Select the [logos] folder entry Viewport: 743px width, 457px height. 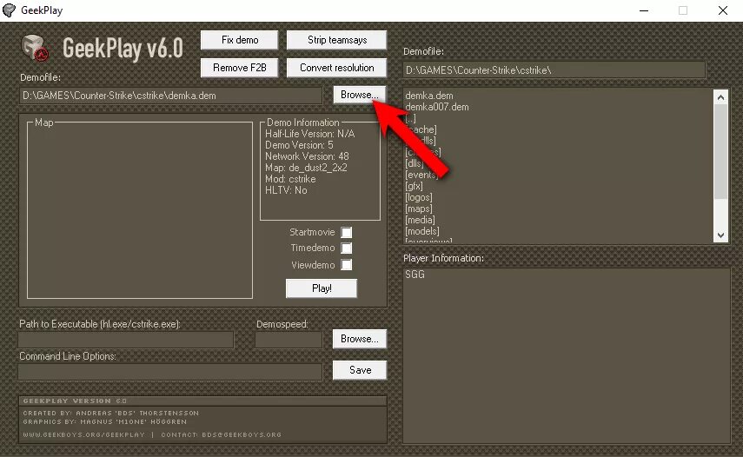(419, 197)
